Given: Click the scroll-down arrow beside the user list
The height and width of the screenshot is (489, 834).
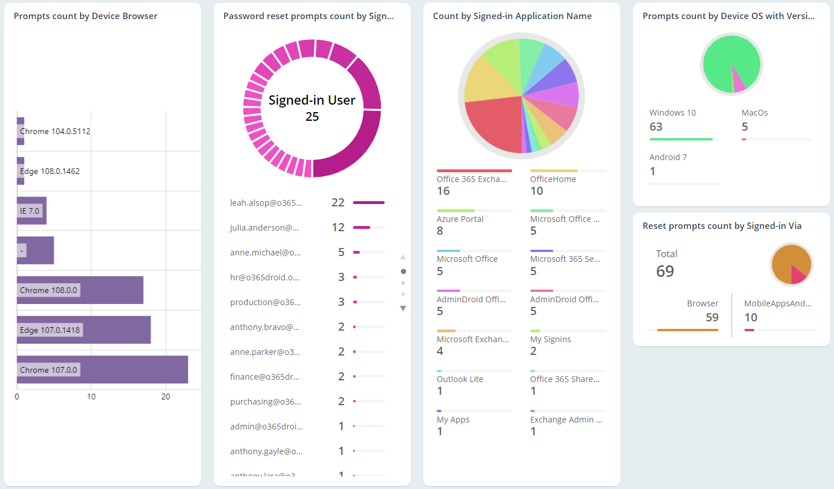Looking at the screenshot, I should tap(403, 309).
